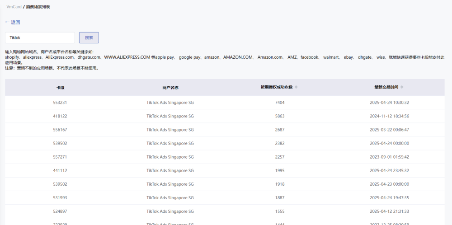Screen dimensions: 452x225
Task: Open the VmCard breadcrumb link
Action: [14, 7]
